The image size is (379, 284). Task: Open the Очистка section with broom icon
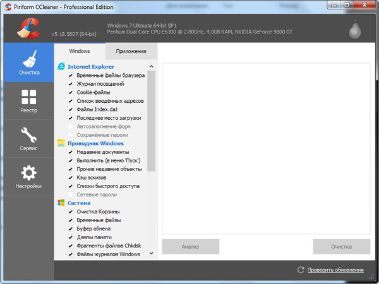pos(28,62)
